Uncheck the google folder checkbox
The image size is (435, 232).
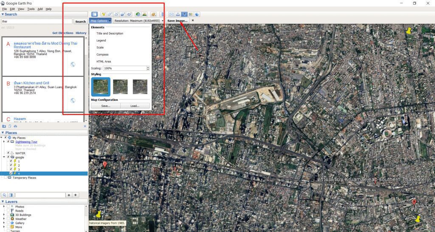[8, 157]
